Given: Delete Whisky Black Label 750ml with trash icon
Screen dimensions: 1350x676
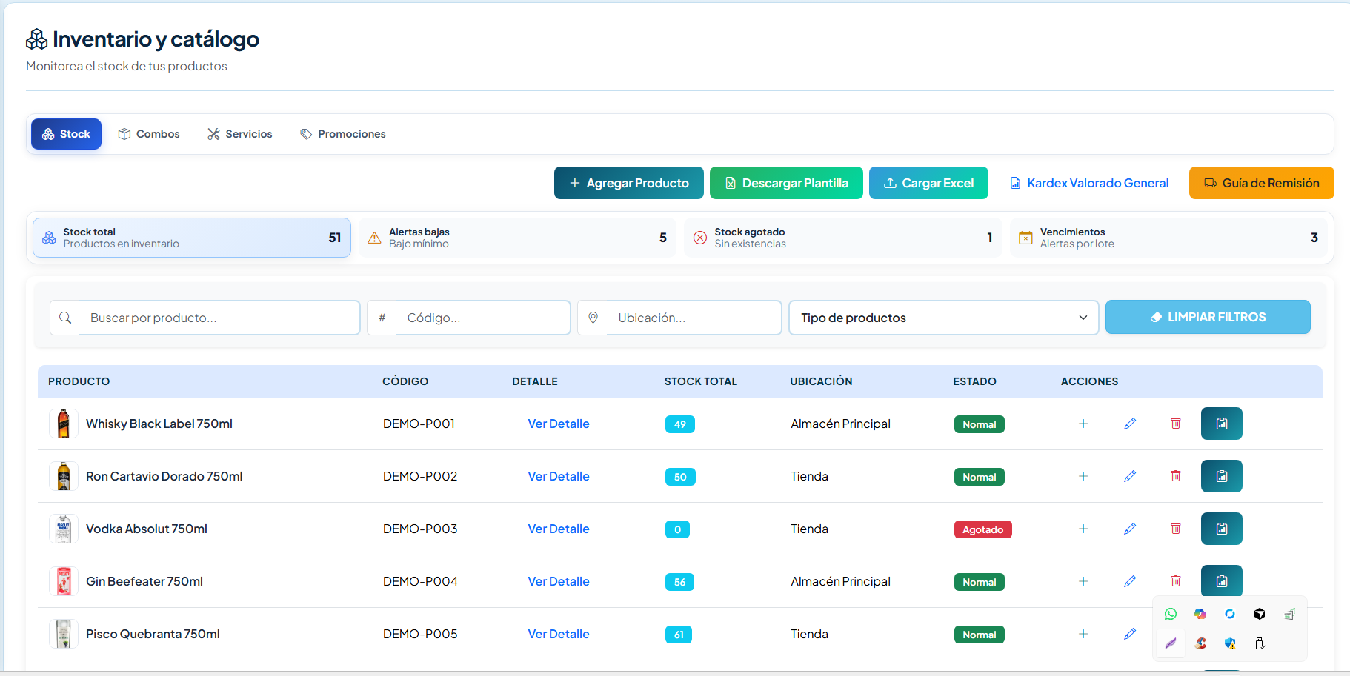Looking at the screenshot, I should pos(1176,424).
